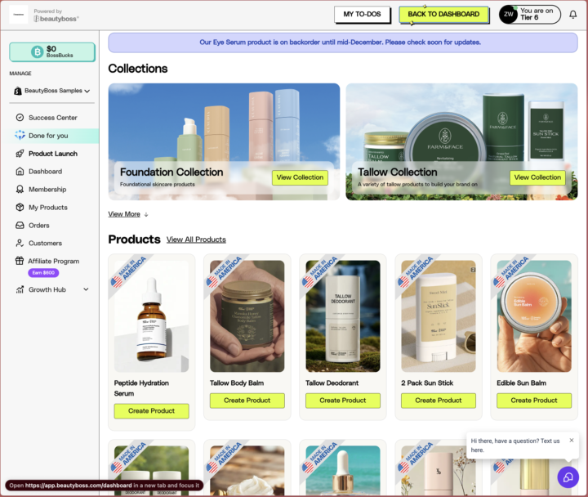Create product for Tallow Body Balm

click(x=247, y=401)
